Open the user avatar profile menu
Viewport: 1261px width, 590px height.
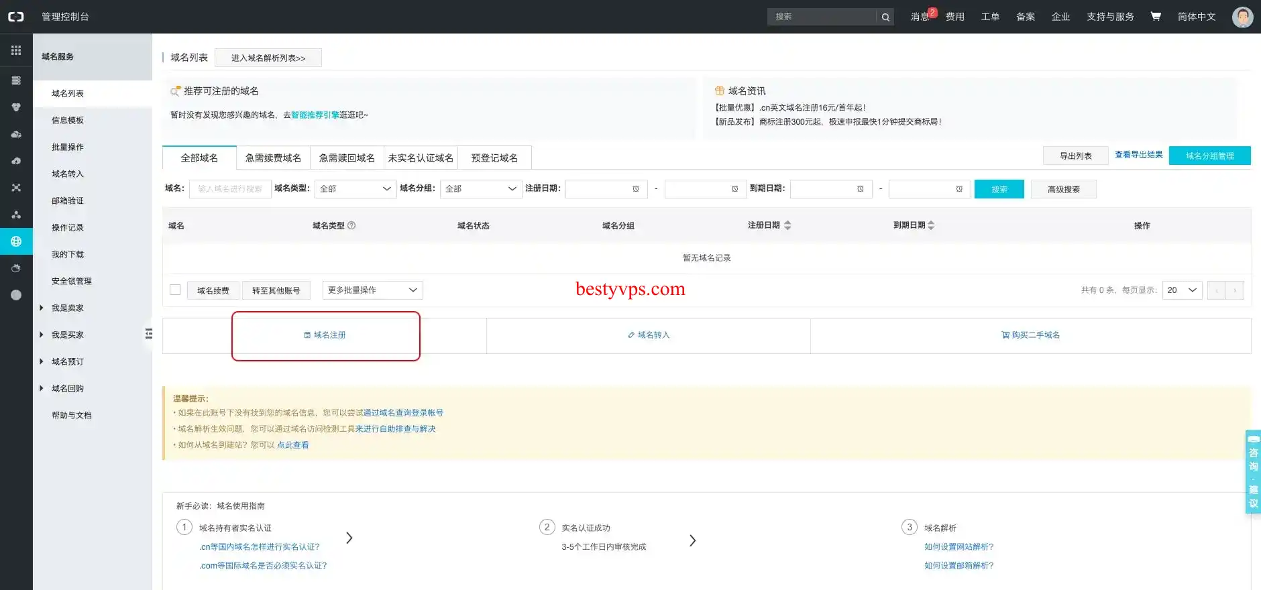coord(1242,17)
